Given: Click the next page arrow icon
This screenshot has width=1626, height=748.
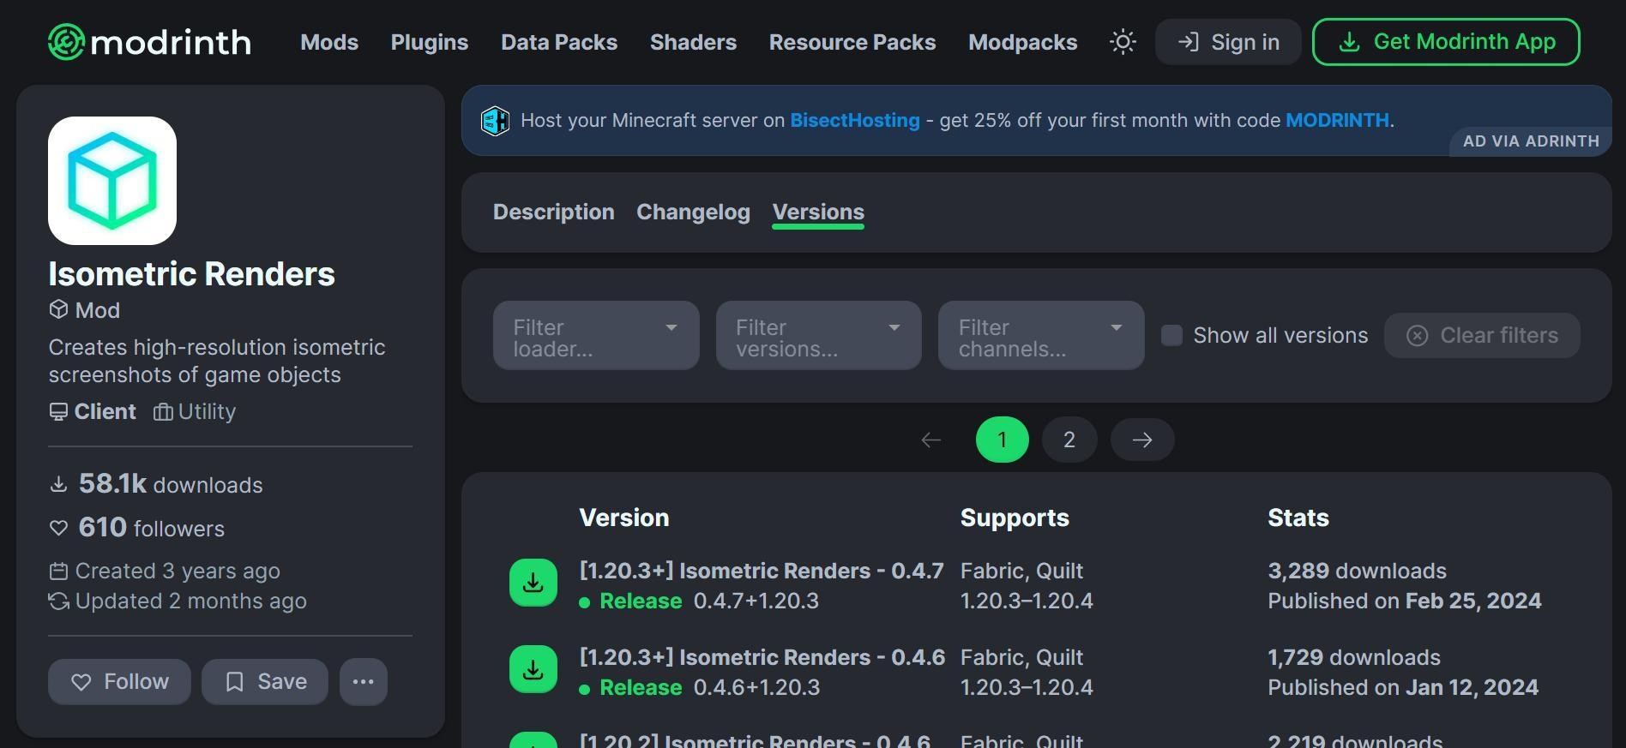Looking at the screenshot, I should click(1141, 440).
